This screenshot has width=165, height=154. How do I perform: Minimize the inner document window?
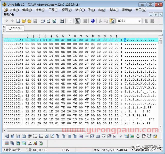click(151, 15)
